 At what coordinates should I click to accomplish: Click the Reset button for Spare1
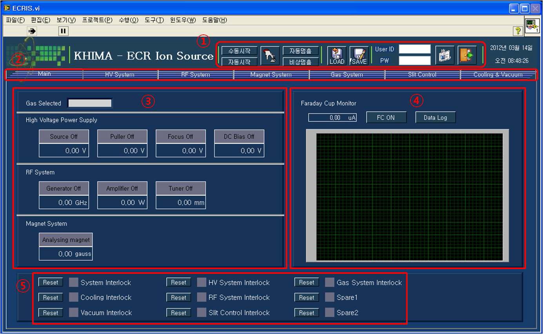click(307, 298)
